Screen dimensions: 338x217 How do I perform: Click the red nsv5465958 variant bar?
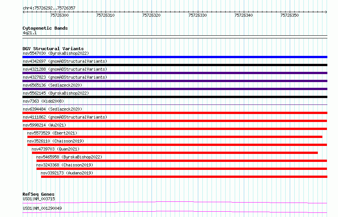tap(182, 161)
